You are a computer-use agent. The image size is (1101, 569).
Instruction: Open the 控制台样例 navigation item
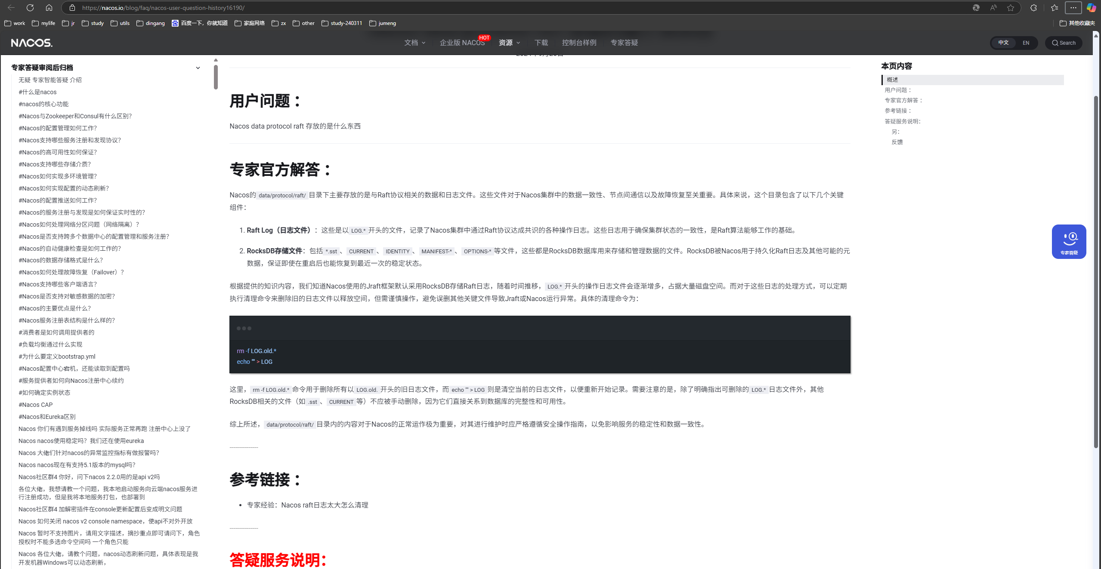point(579,43)
